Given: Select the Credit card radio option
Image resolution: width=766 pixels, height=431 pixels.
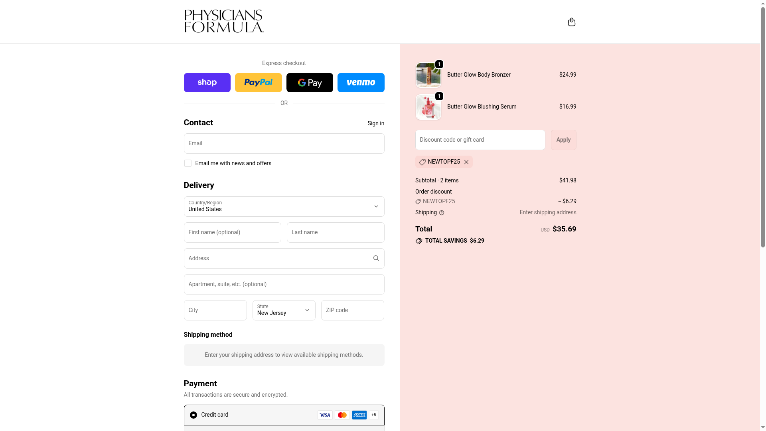Looking at the screenshot, I should (193, 415).
